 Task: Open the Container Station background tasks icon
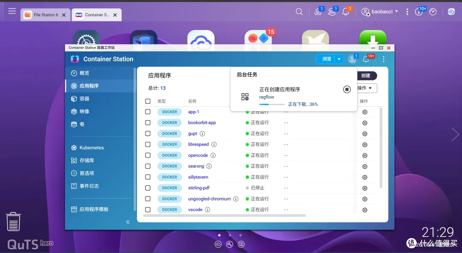coord(352,59)
